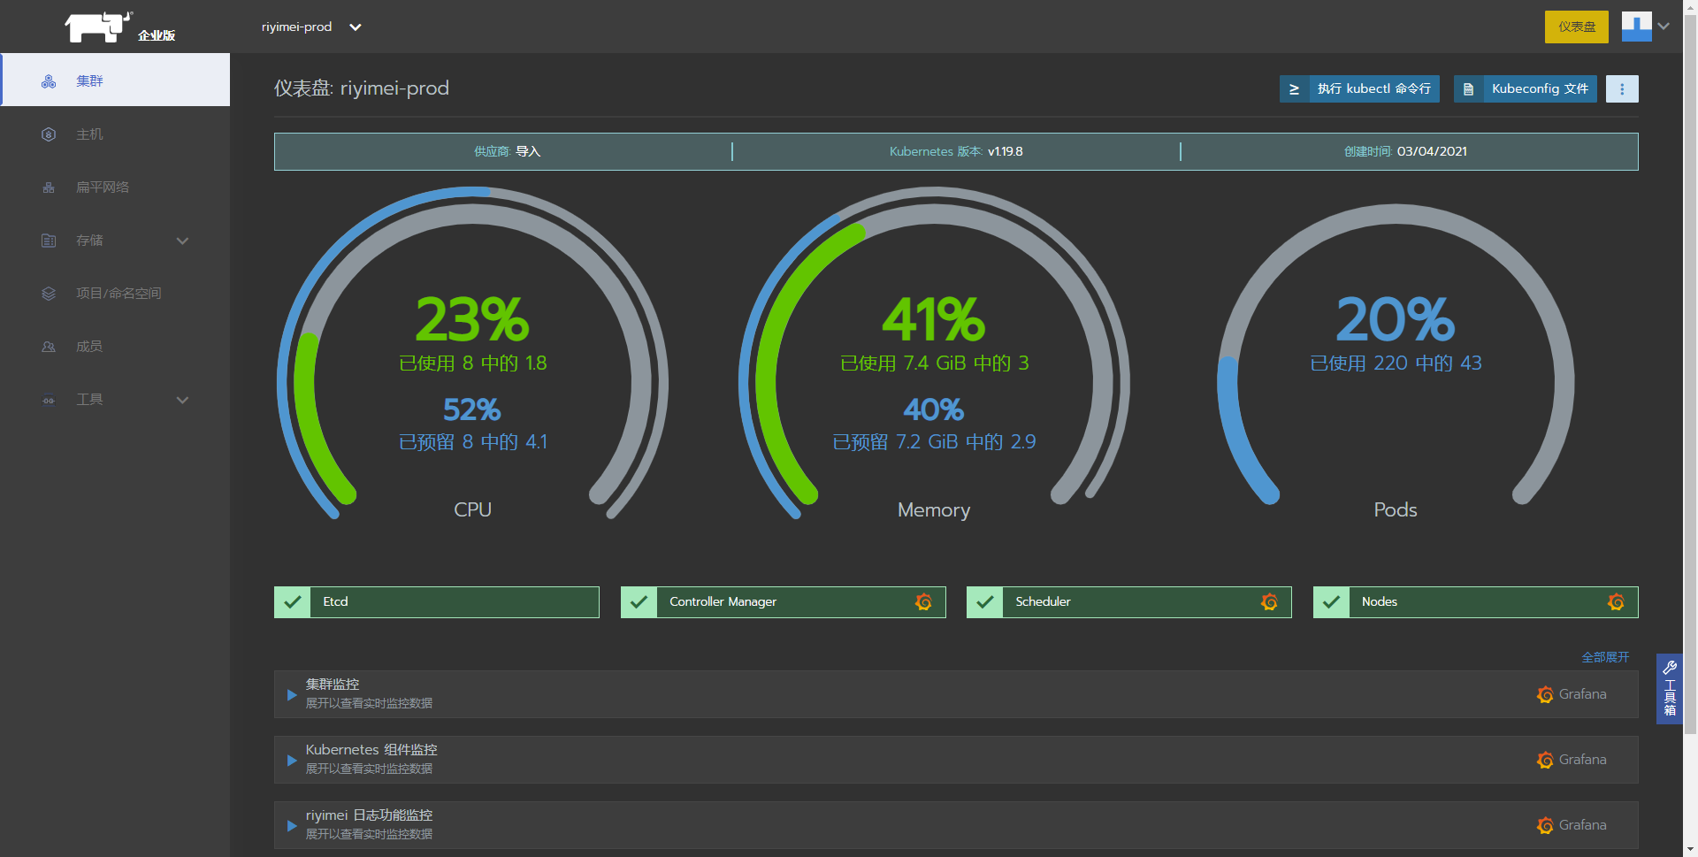This screenshot has height=857, width=1698.
Task: Expand the 存储 submenu chevron
Action: (x=182, y=241)
